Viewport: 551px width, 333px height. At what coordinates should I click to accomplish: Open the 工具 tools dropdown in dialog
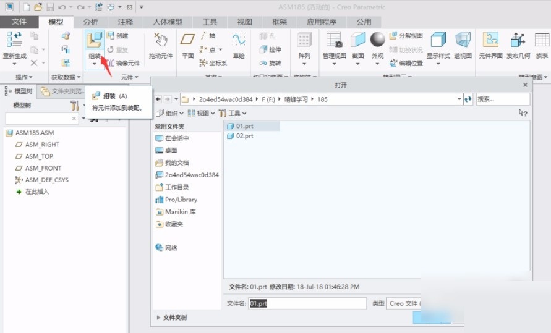point(233,113)
